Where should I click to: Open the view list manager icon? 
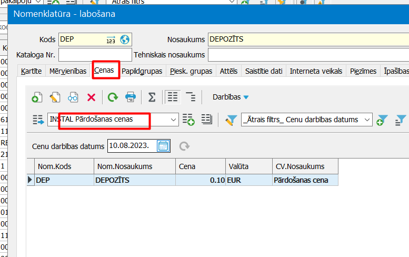pyautogui.click(x=207, y=120)
